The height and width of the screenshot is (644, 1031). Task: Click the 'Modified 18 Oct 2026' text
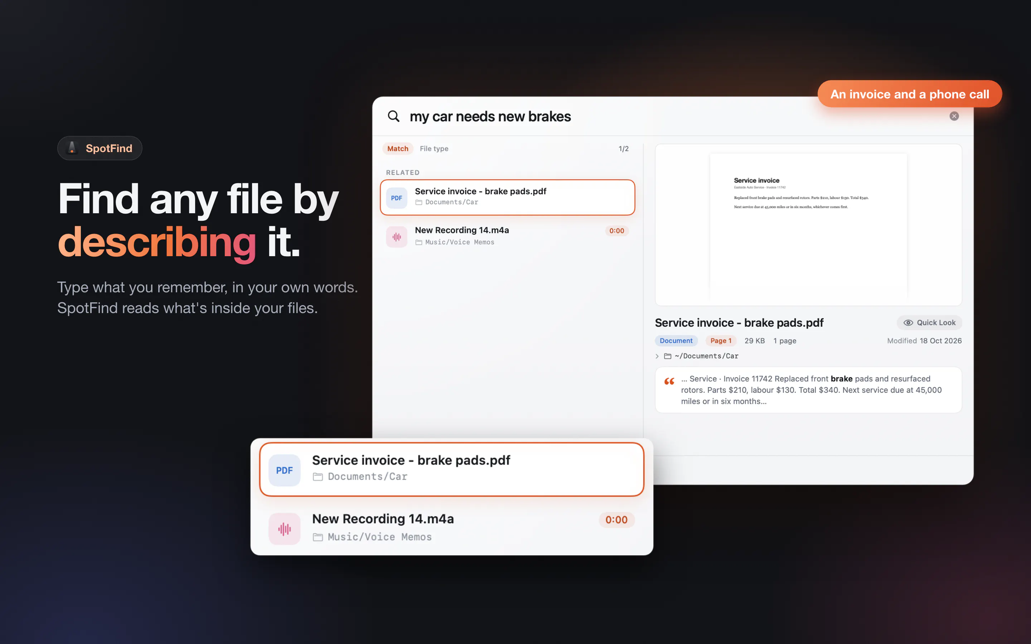[x=924, y=340]
